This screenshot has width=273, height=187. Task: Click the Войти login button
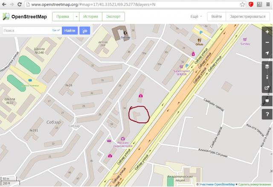pyautogui.click(x=217, y=17)
